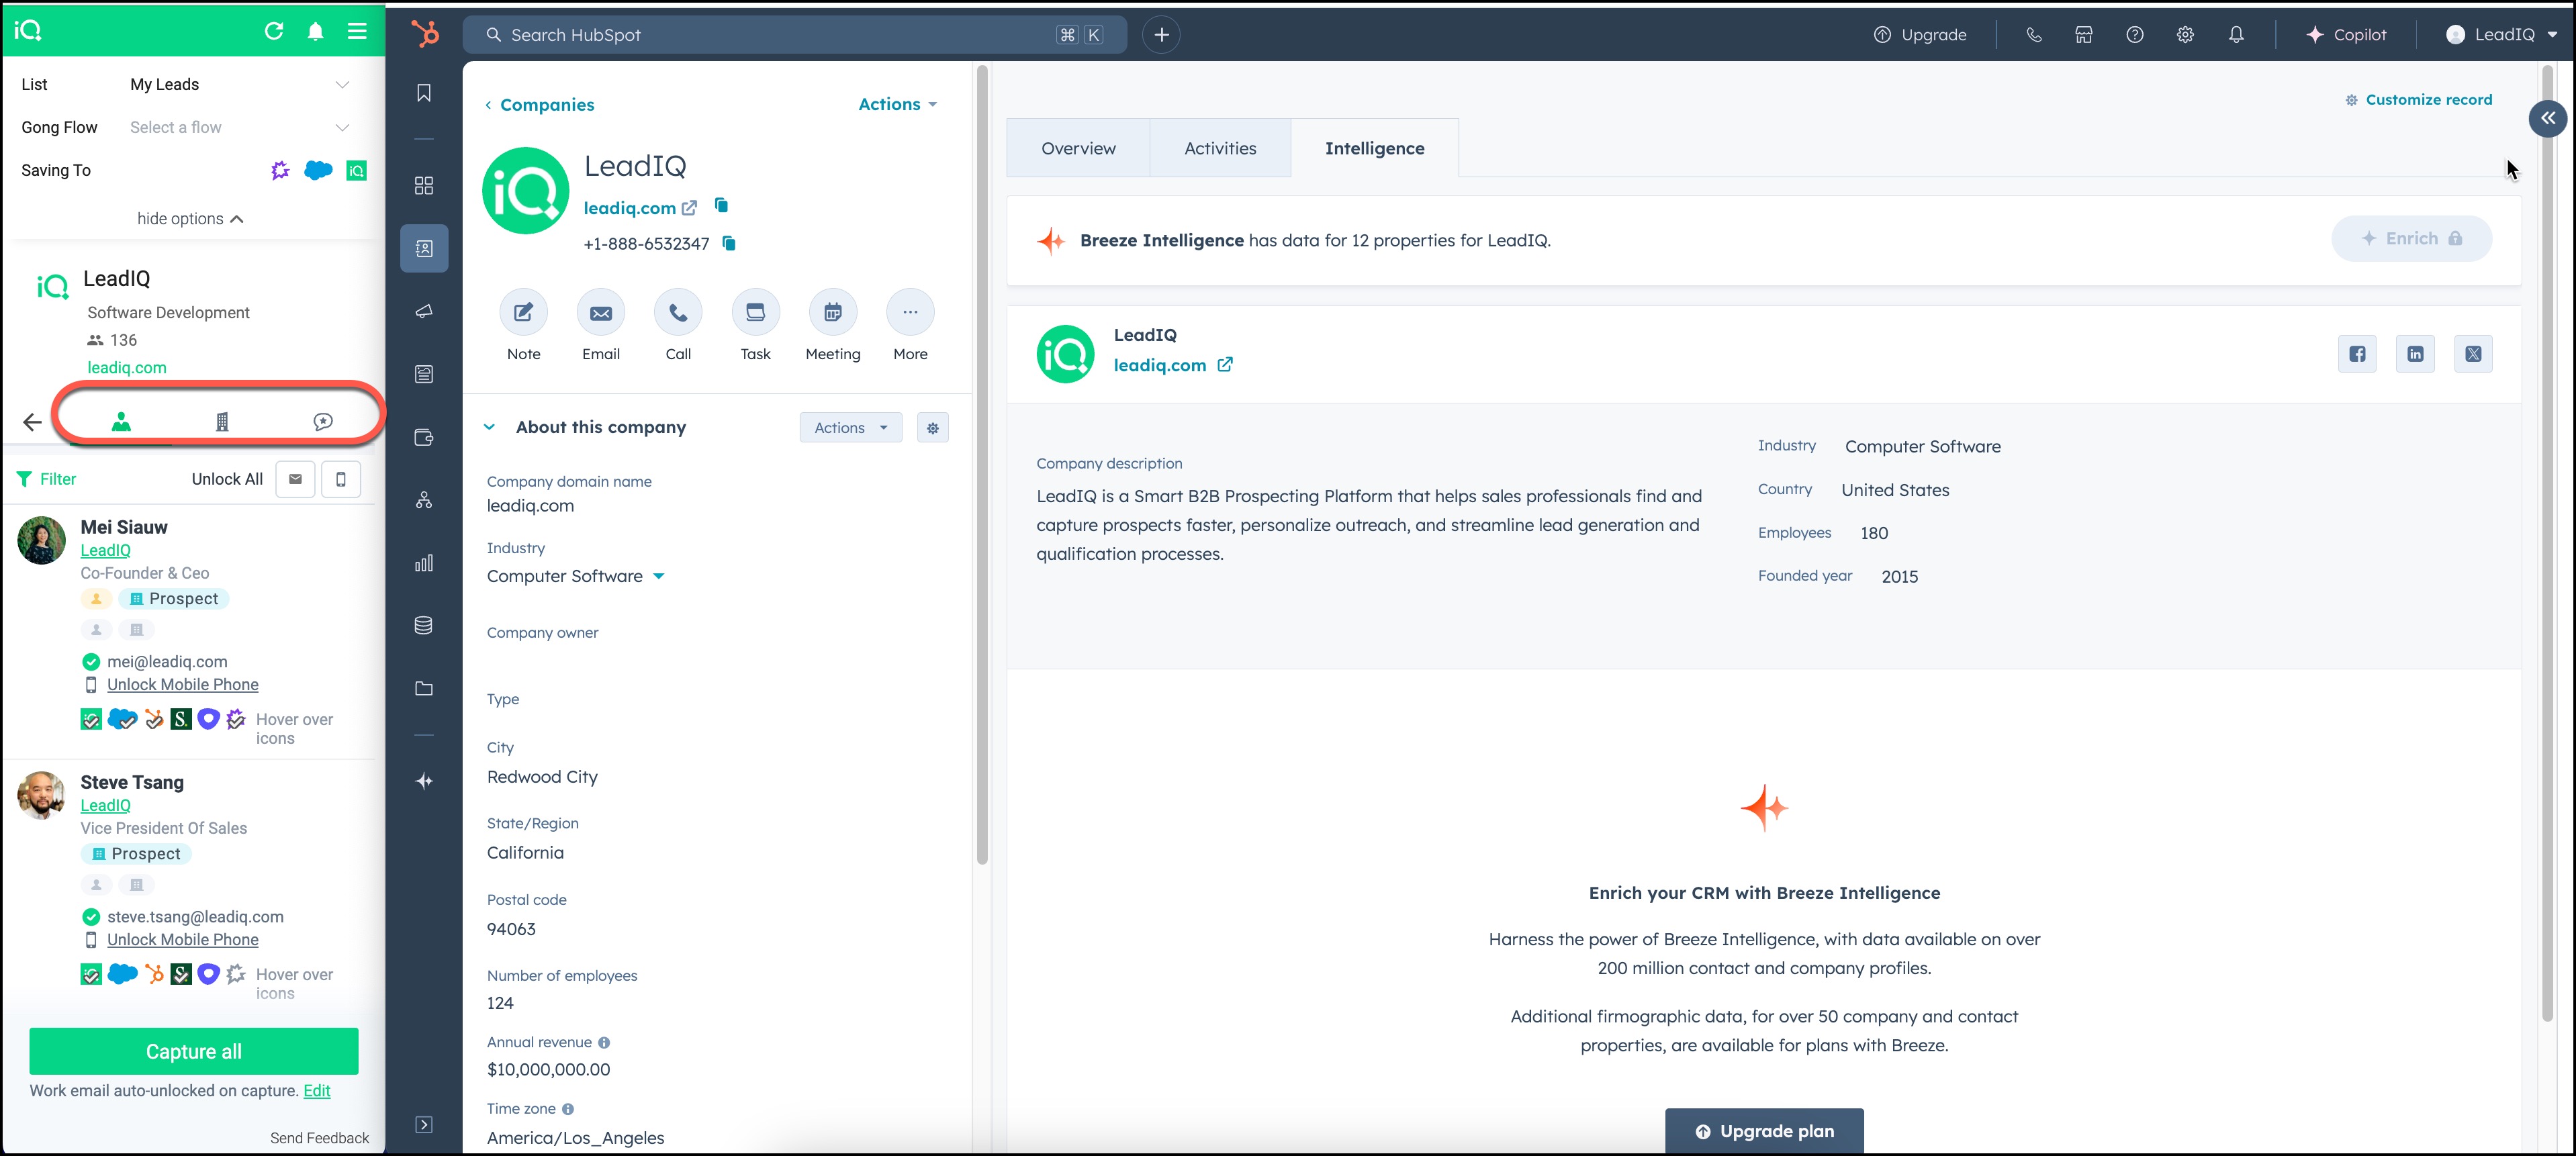
Task: Go back with the LeadIQ arrow
Action: pyautogui.click(x=32, y=422)
